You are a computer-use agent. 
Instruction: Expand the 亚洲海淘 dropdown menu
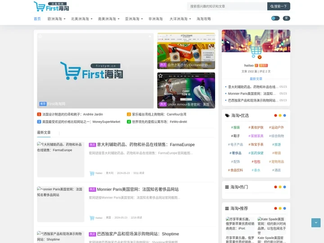(134, 19)
